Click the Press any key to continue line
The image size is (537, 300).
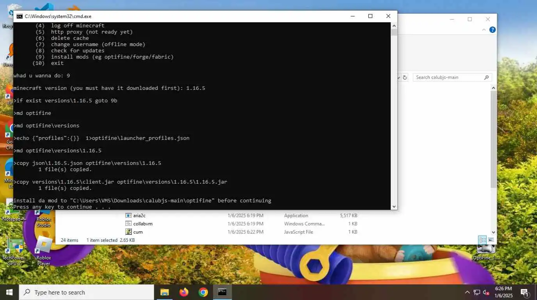pos(62,207)
